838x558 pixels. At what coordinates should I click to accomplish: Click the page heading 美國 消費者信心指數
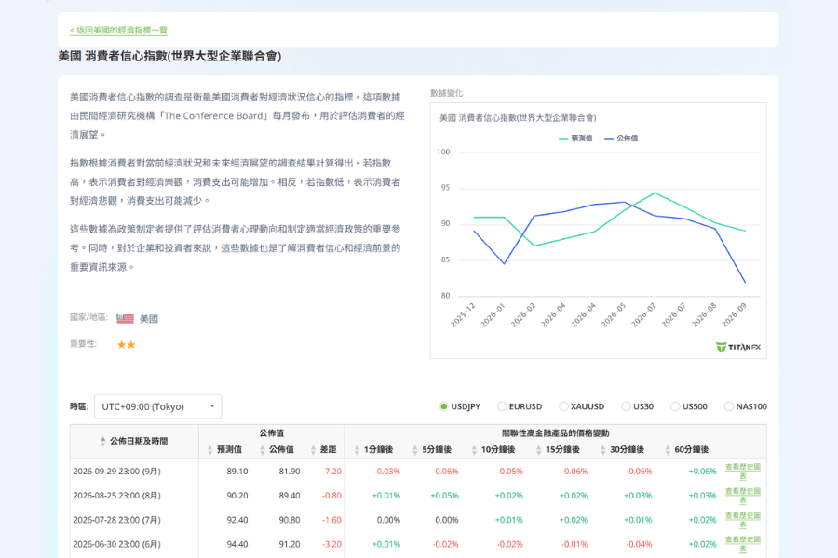pos(169,56)
